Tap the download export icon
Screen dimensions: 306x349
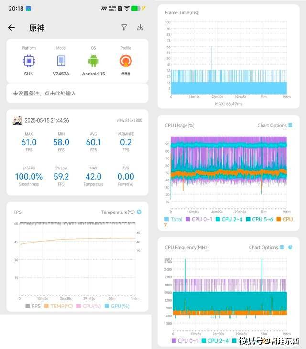pyautogui.click(x=140, y=27)
